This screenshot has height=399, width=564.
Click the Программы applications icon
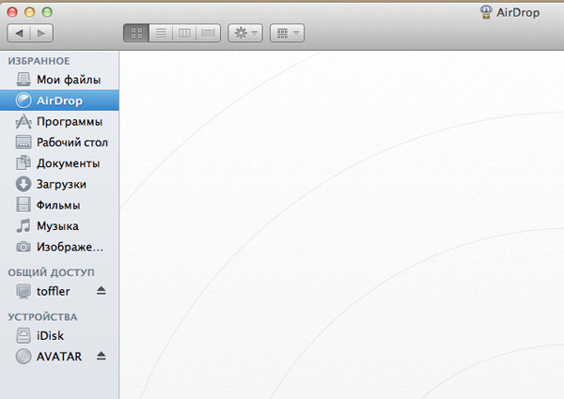(23, 121)
